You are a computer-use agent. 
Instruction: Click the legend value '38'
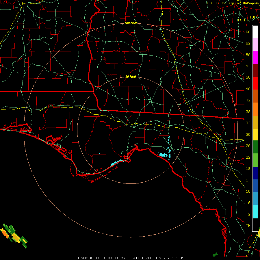[248, 112]
